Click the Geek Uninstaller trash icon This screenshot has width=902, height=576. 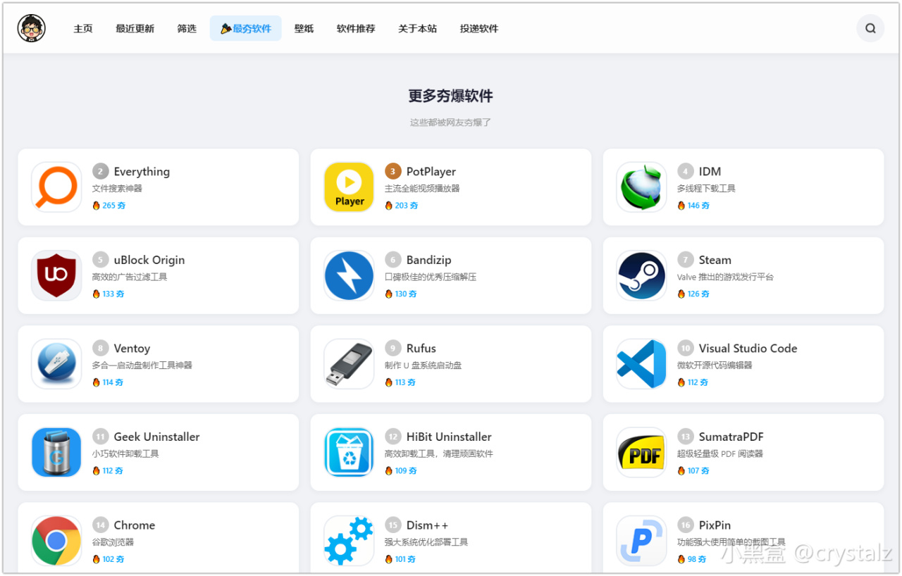[x=56, y=452]
